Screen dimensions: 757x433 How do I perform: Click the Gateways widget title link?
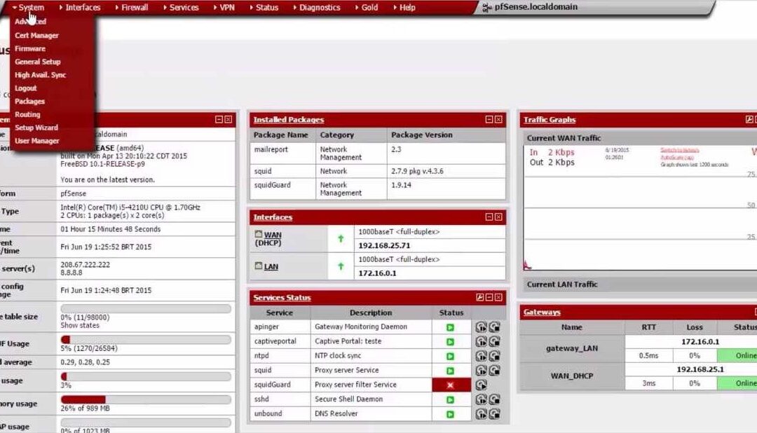coord(542,312)
